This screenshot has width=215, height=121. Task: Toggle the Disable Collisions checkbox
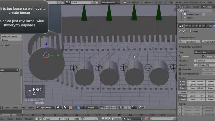[x=203, y=56]
